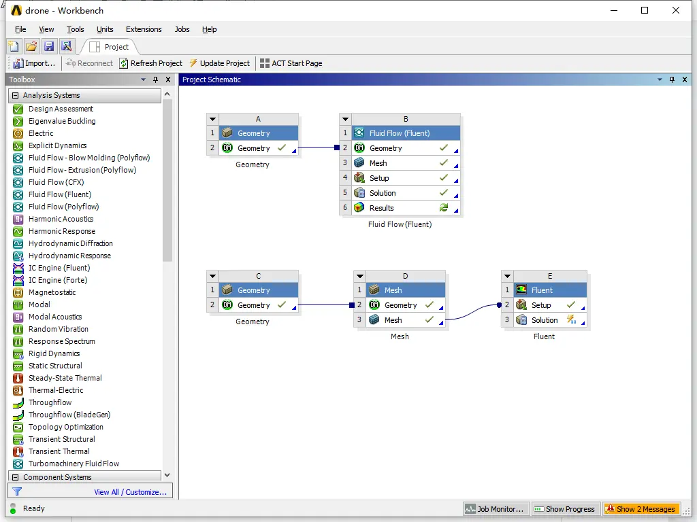Click the Hydrodynamic Diffraction icon
The image size is (697, 522).
(x=18, y=244)
